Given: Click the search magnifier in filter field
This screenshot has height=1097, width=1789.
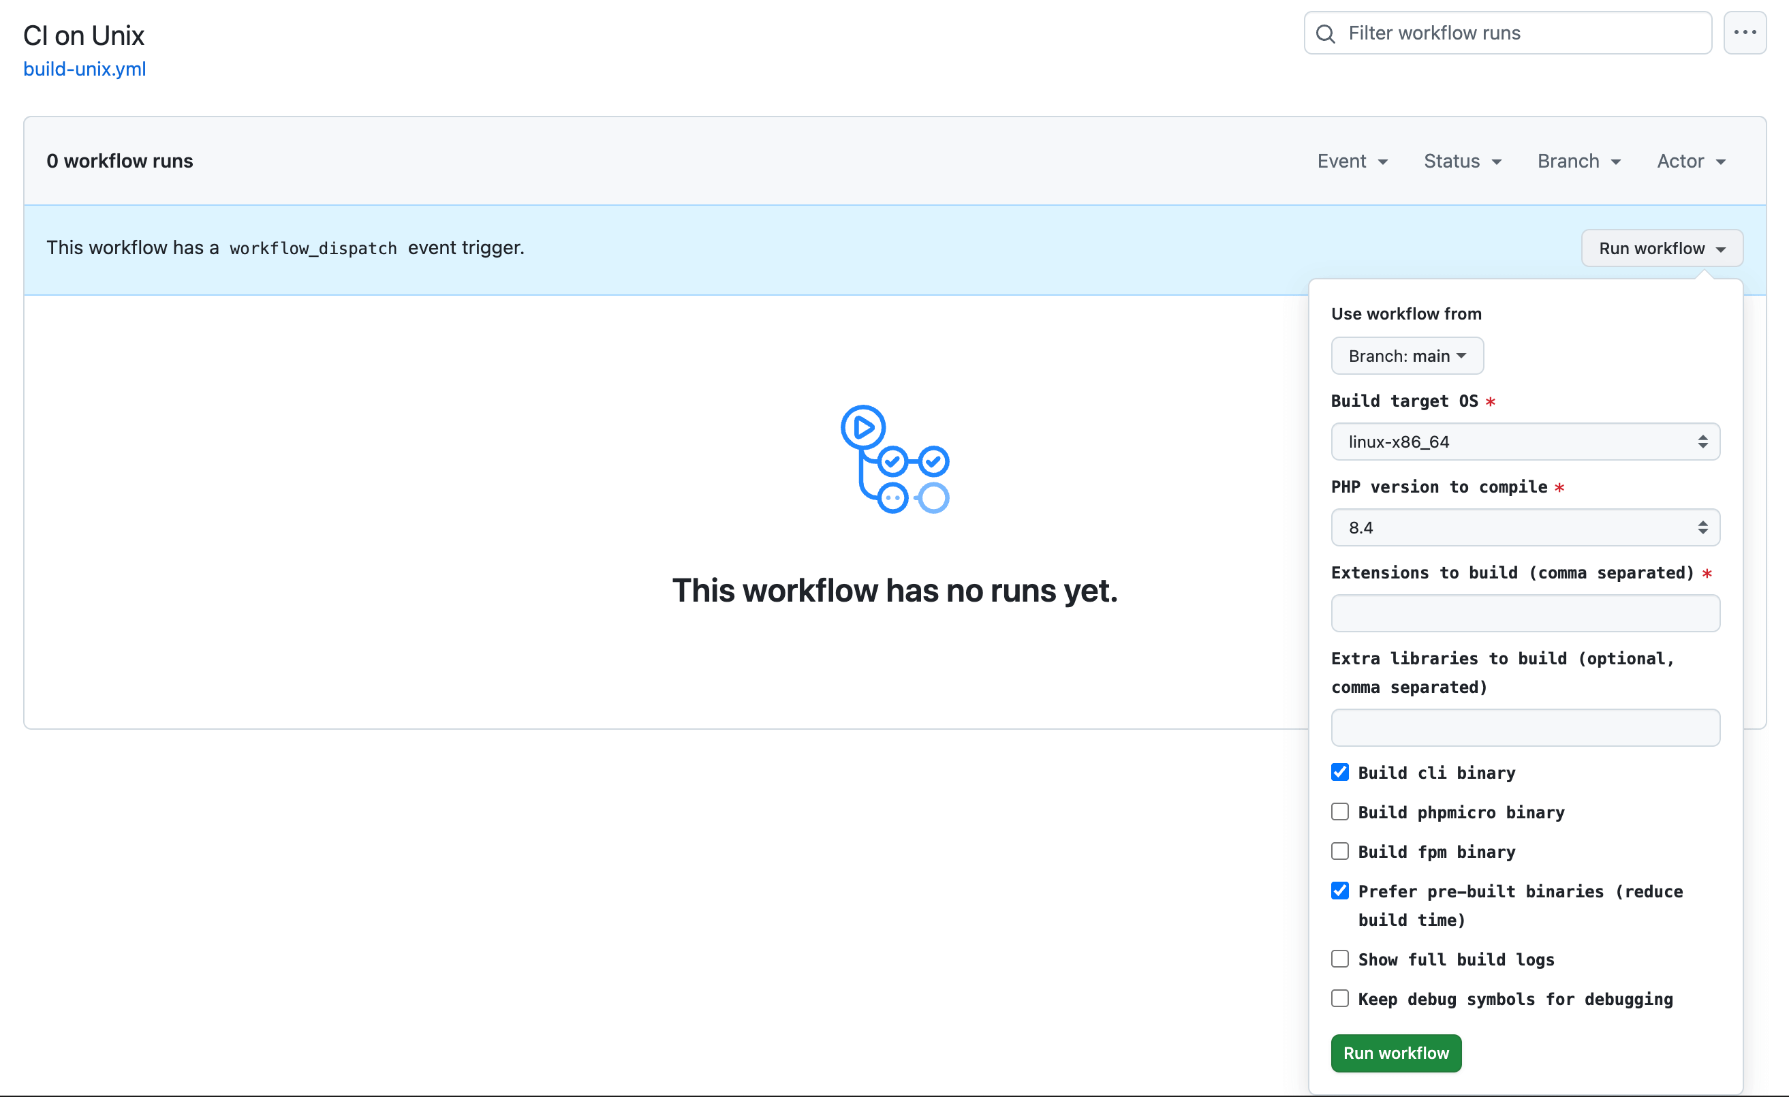Looking at the screenshot, I should pos(1326,32).
